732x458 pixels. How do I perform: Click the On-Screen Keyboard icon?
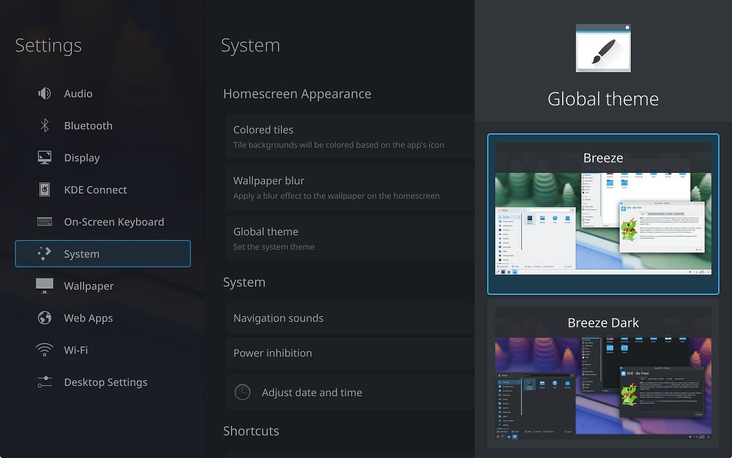coord(45,222)
